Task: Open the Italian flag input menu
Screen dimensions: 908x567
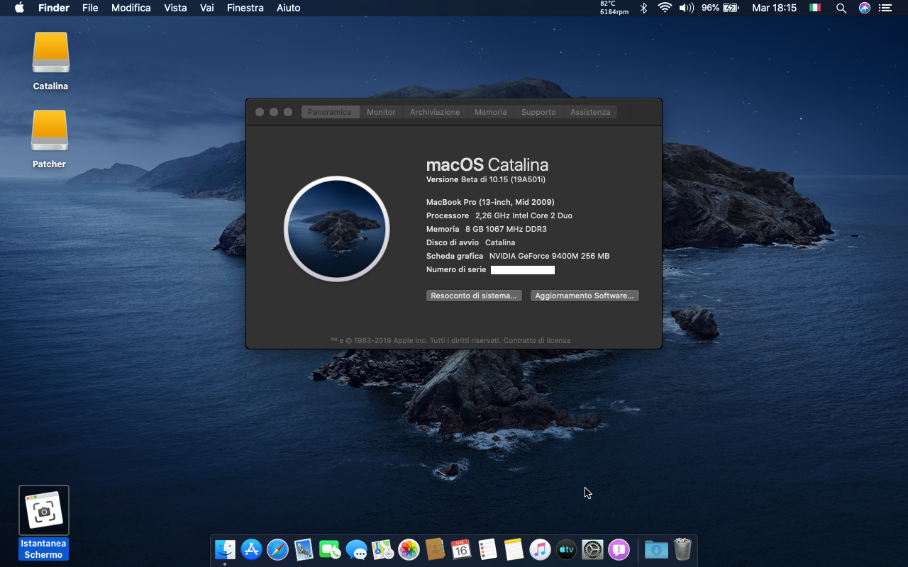Action: pyautogui.click(x=815, y=8)
